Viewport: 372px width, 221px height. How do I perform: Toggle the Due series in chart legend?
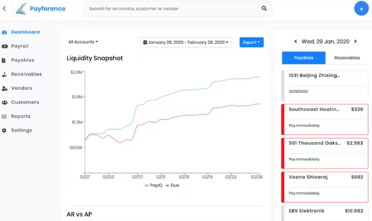pyautogui.click(x=173, y=185)
